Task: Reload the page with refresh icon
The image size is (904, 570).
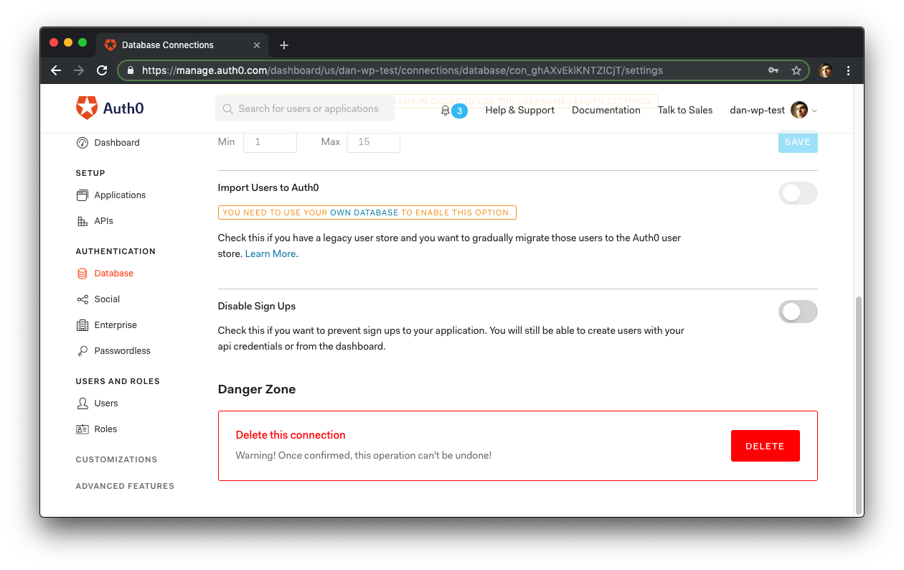Action: (102, 70)
